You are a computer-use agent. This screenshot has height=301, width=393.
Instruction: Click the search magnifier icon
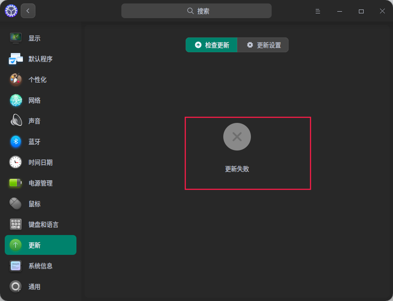(190, 11)
